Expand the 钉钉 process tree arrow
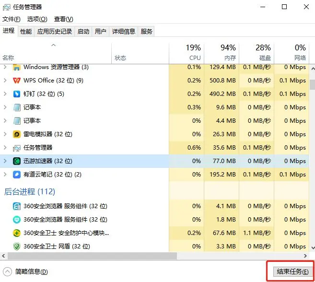 coord(5,94)
